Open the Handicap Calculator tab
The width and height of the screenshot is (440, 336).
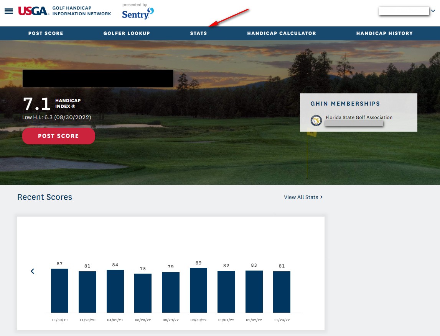282,33
